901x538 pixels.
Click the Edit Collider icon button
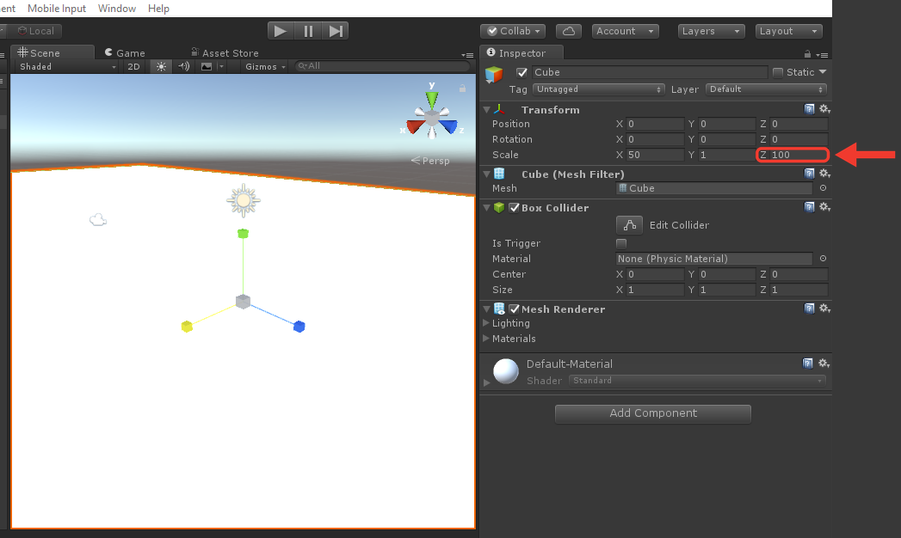tap(629, 225)
